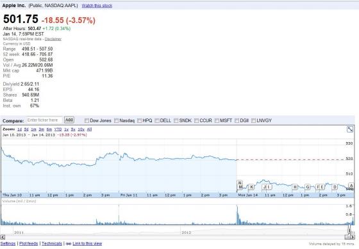Viewport: 359px width, 249px height.
Task: Expand the chart to full screen
Action: [x=350, y=129]
